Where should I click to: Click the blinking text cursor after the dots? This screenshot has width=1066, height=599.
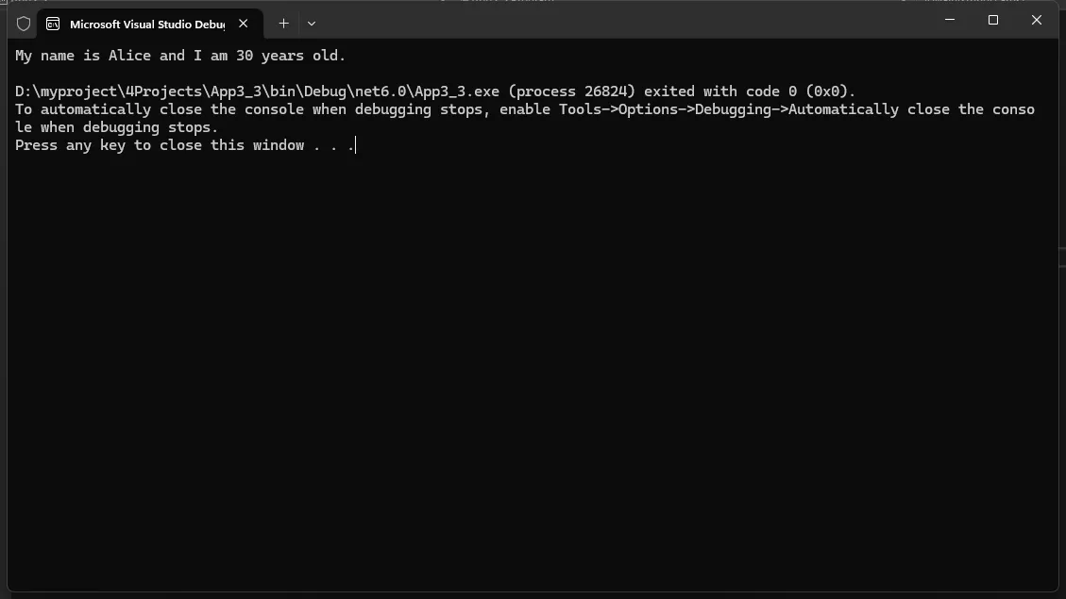[x=356, y=145]
